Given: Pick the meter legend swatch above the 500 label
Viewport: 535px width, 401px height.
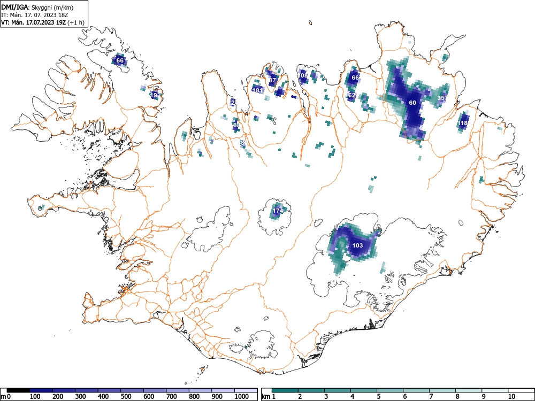Looking at the screenshot, I should pos(132,390).
